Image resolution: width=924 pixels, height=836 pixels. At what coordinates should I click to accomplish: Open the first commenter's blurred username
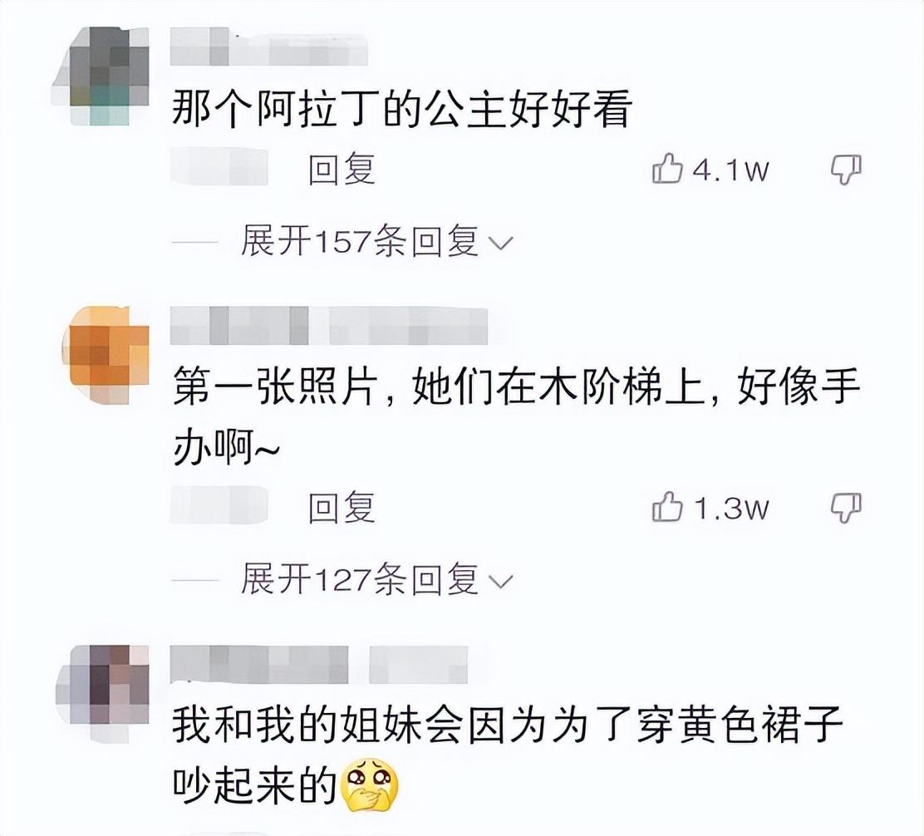[x=268, y=46]
